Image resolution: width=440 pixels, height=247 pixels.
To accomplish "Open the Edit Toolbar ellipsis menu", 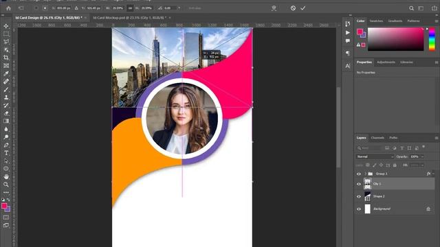I will coord(6,192).
